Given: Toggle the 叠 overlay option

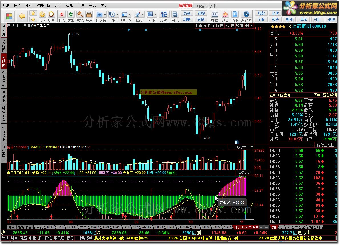Looking at the screenshot, I should point(227,26).
